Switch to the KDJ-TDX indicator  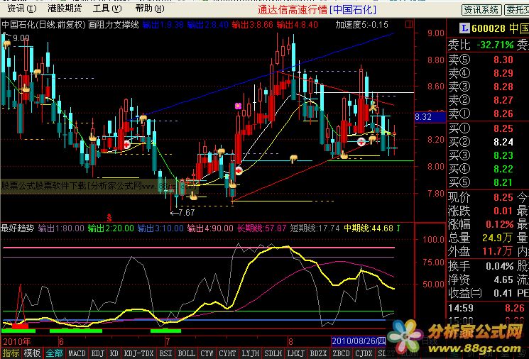coord(138,353)
